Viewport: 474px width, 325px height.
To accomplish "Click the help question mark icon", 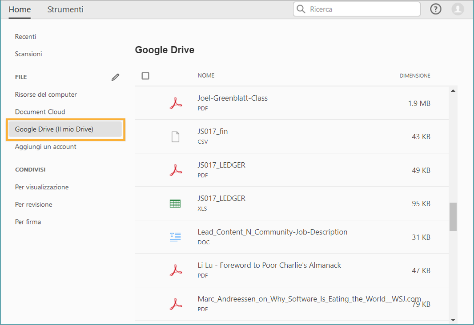I will pyautogui.click(x=436, y=9).
